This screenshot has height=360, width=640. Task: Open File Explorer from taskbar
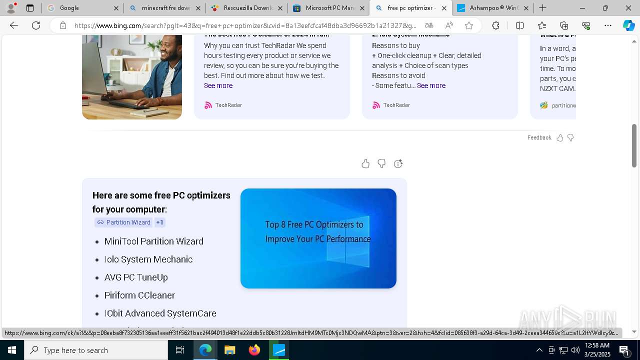click(229, 350)
